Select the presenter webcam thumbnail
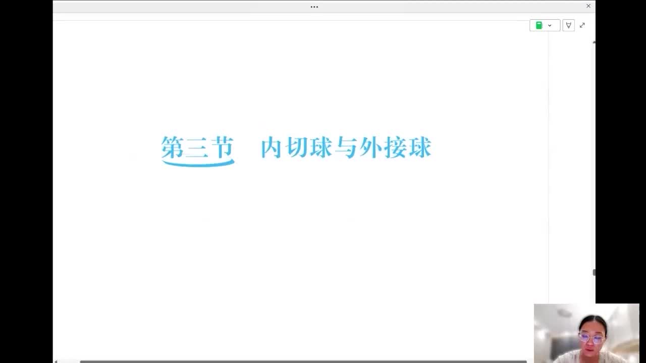646x363 pixels. [586, 333]
